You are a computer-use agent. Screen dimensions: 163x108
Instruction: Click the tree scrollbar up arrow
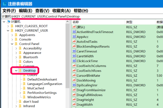tap(67, 22)
